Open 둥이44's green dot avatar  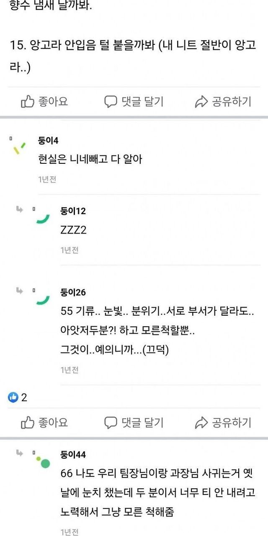44,462
